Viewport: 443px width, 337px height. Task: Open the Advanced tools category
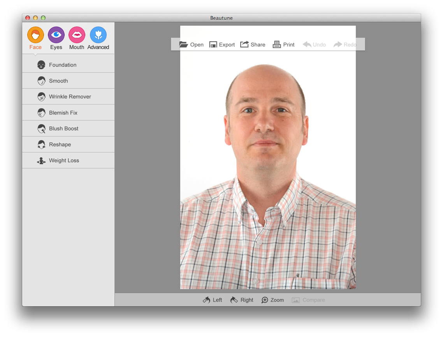tap(98, 35)
